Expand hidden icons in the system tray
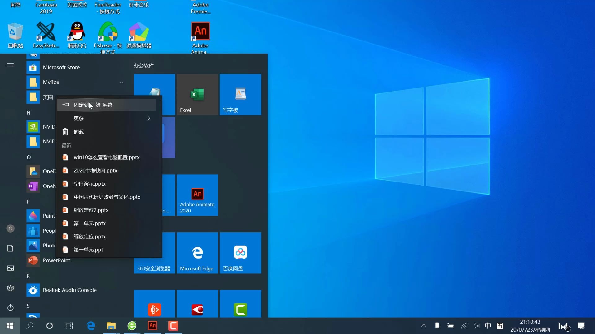 point(424,326)
